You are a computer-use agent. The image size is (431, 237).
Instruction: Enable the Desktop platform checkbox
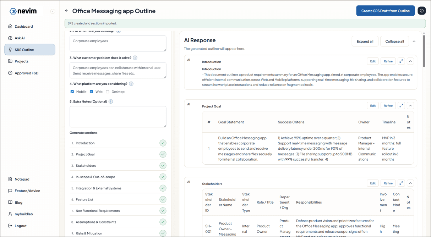(x=108, y=92)
